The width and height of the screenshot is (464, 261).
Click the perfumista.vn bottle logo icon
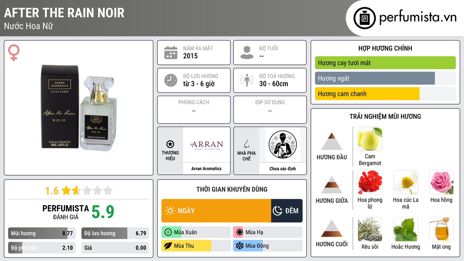[x=364, y=18]
